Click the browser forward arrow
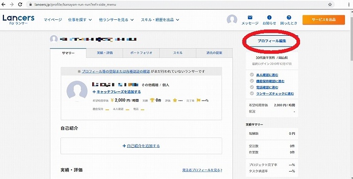Image resolution: width=353 pixels, height=179 pixels. tap(11, 4)
